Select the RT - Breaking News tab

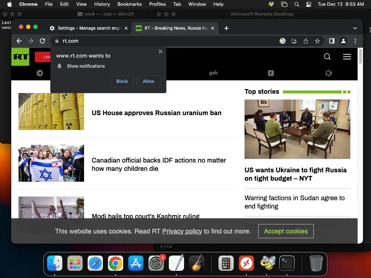tap(175, 28)
